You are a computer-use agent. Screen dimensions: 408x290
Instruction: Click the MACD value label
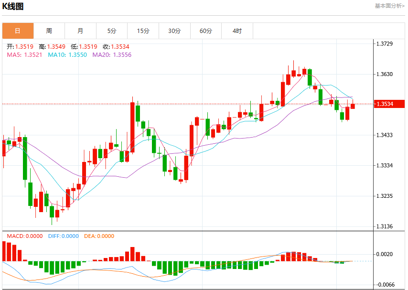[25, 236]
